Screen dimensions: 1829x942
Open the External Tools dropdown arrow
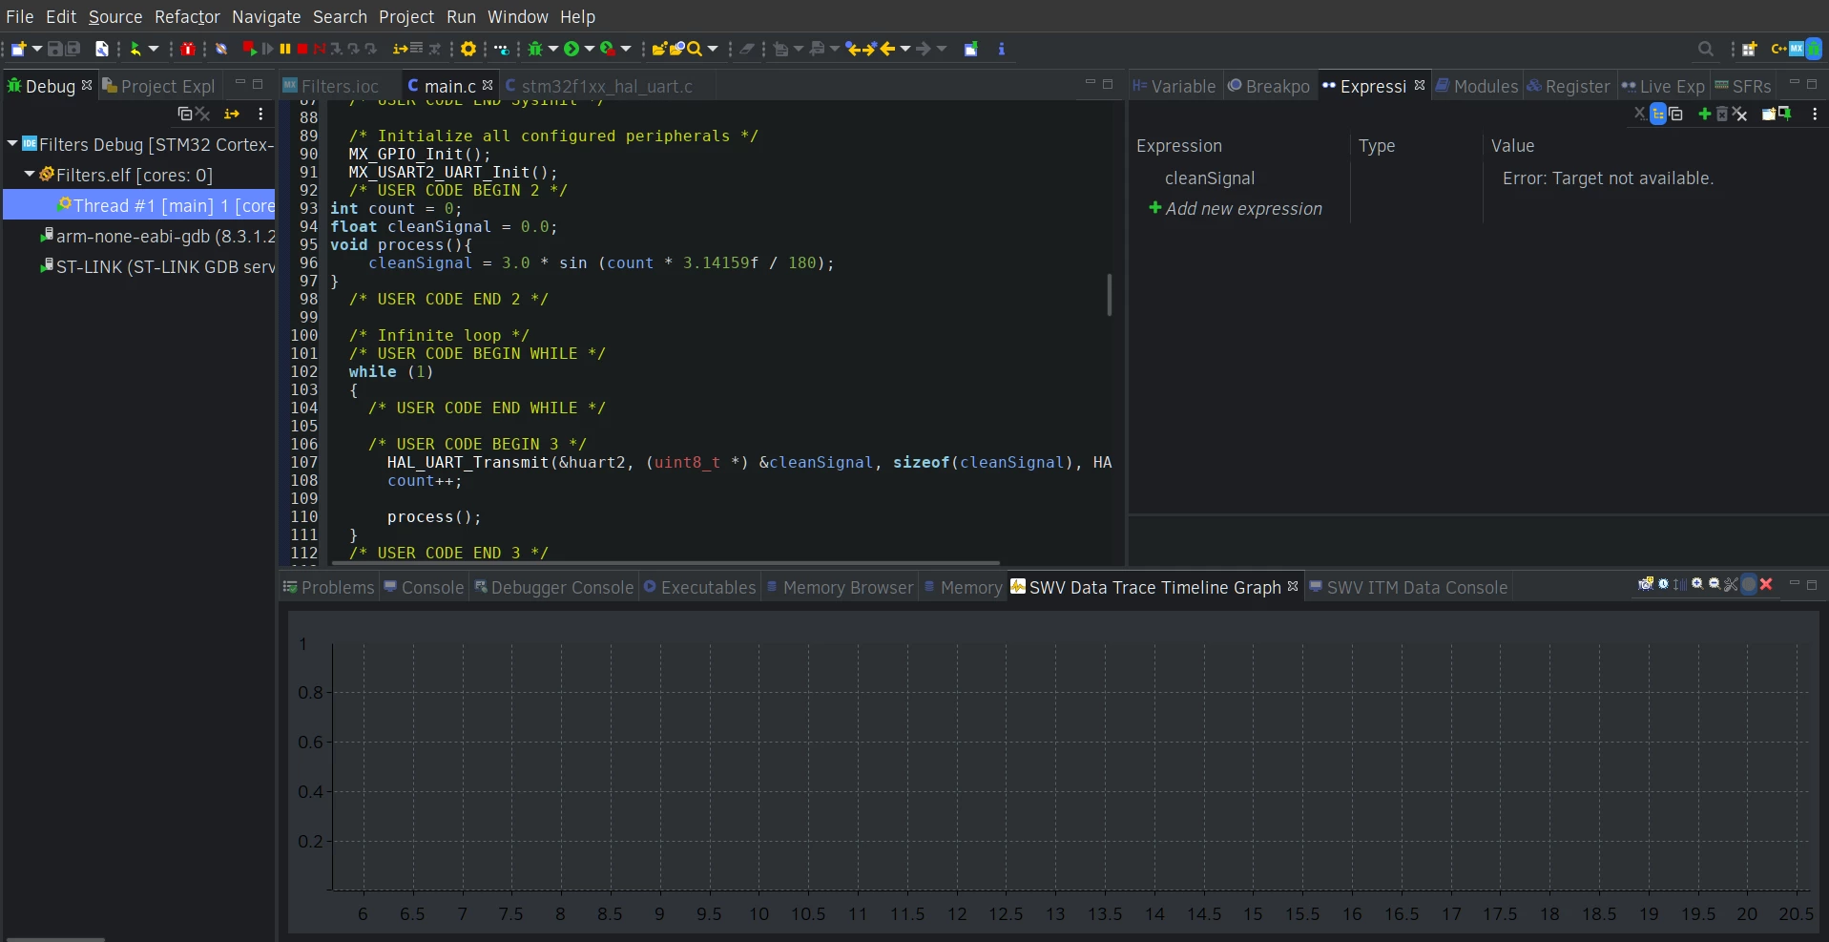click(x=626, y=49)
